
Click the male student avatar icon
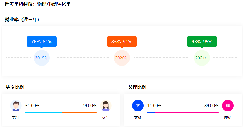pyautogui.click(x=16, y=106)
